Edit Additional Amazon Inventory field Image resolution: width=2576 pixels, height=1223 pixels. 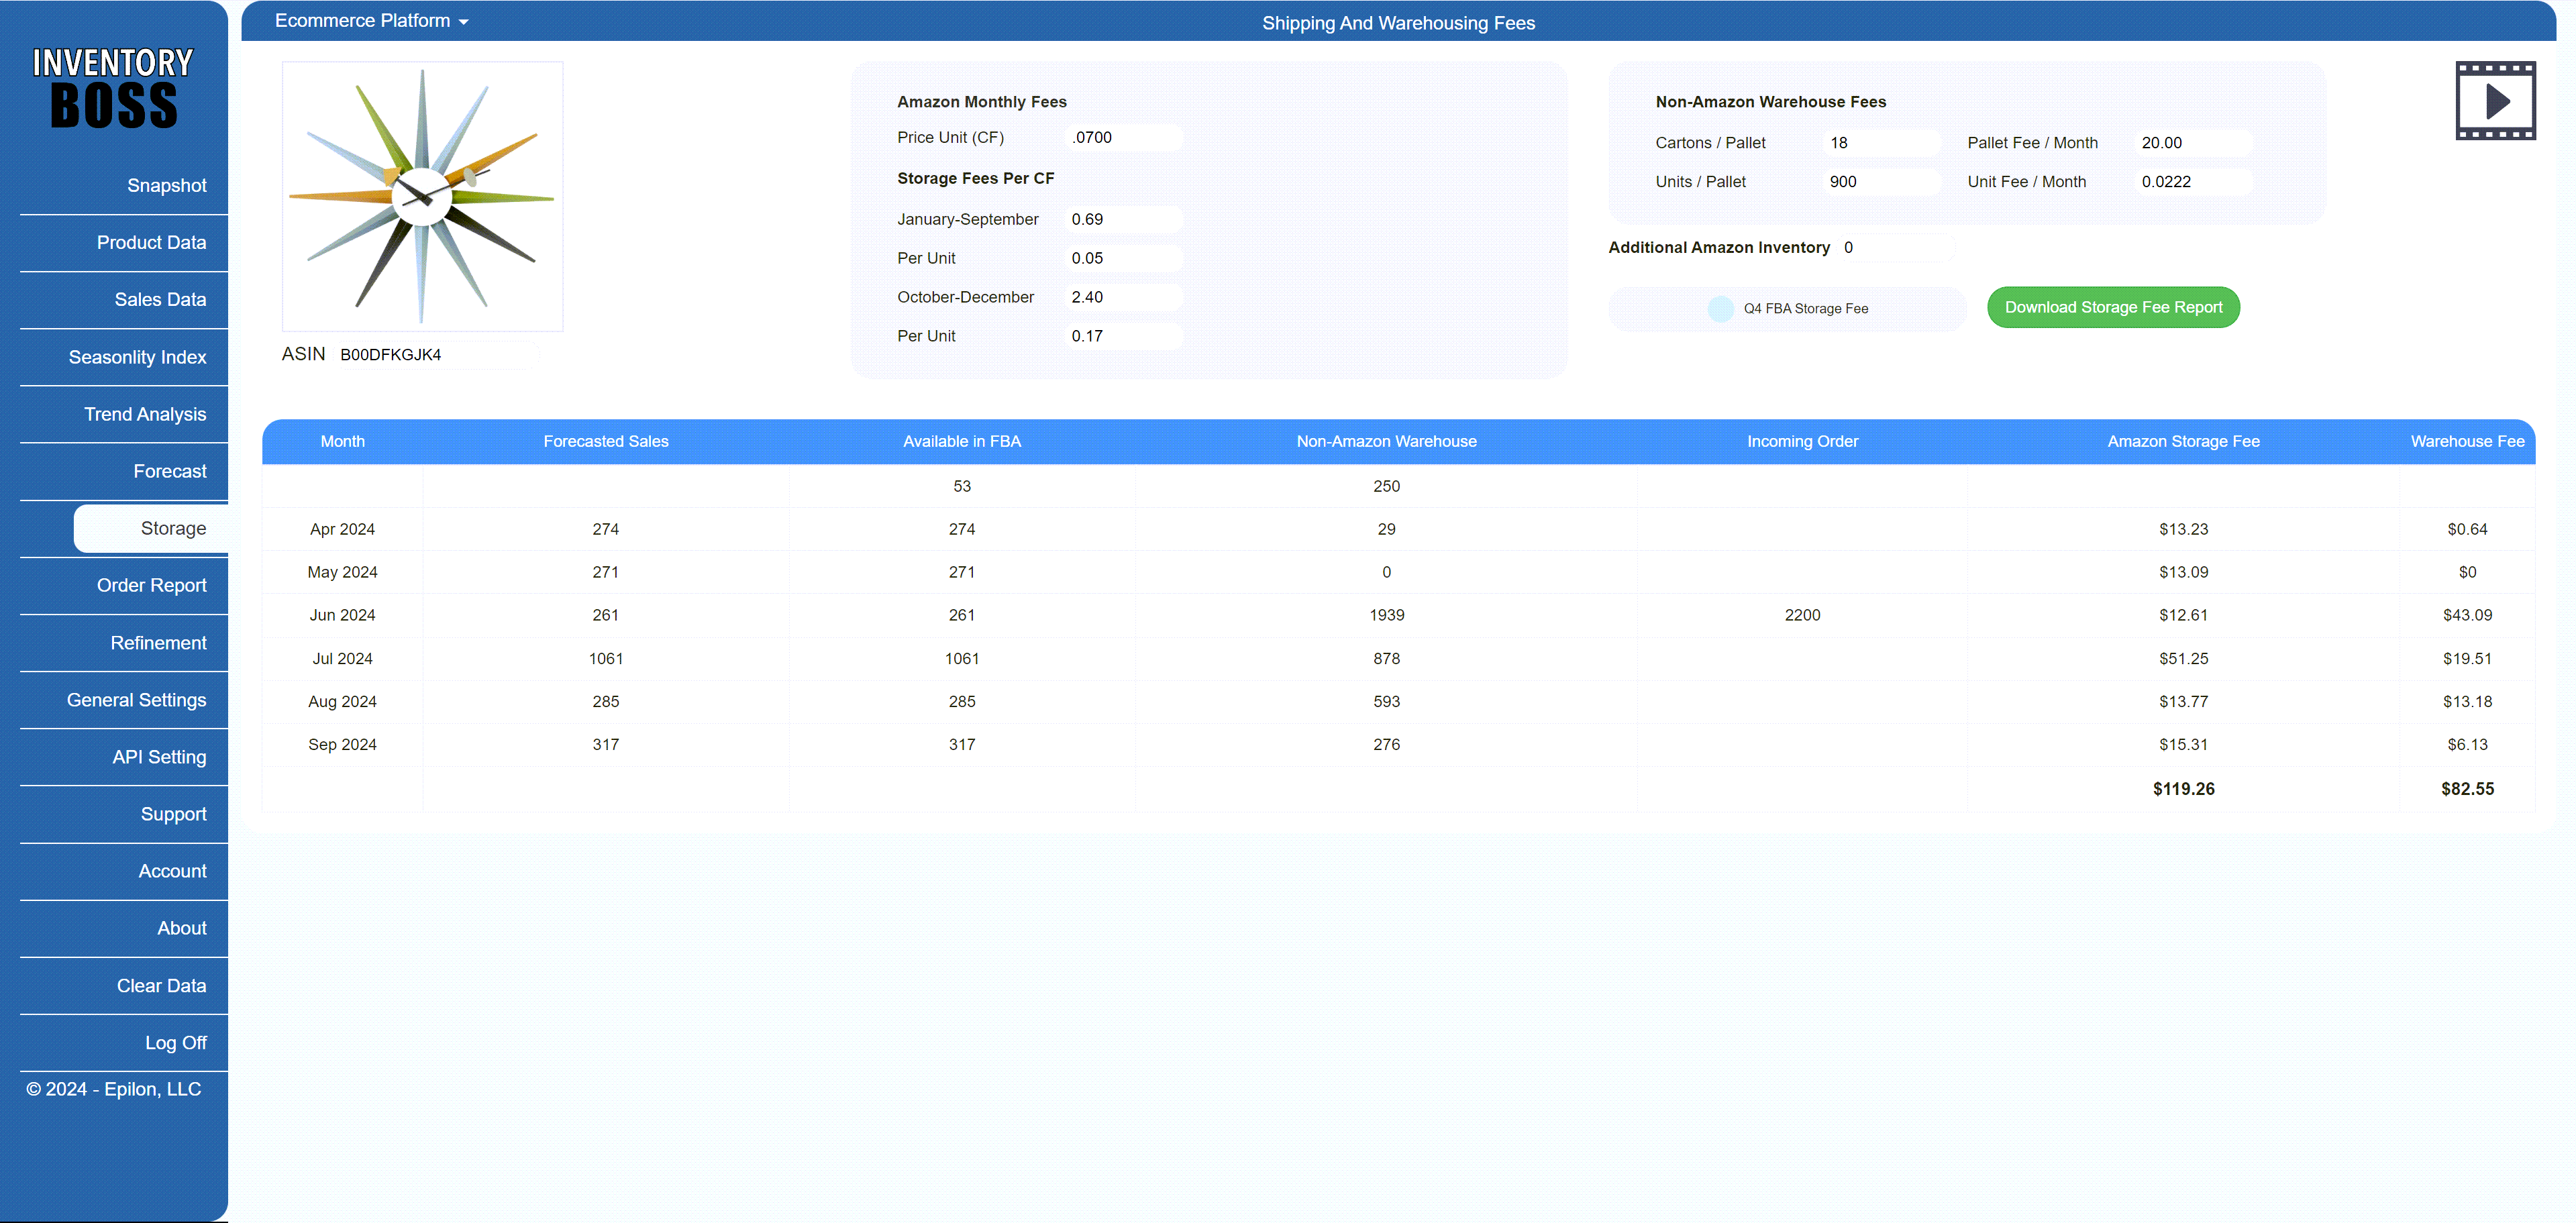[1897, 248]
